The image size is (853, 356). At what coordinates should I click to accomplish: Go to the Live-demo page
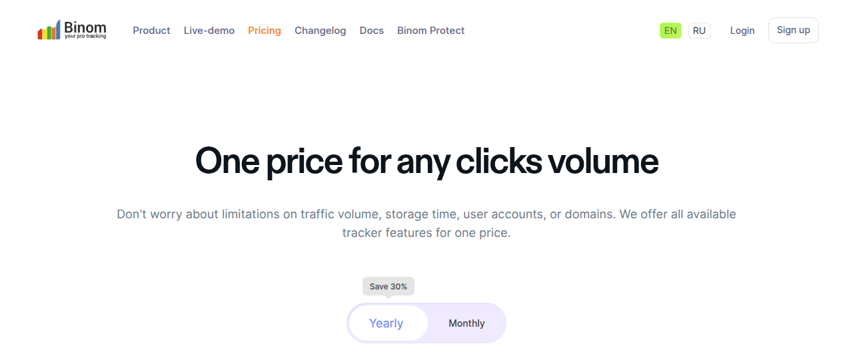coord(209,31)
